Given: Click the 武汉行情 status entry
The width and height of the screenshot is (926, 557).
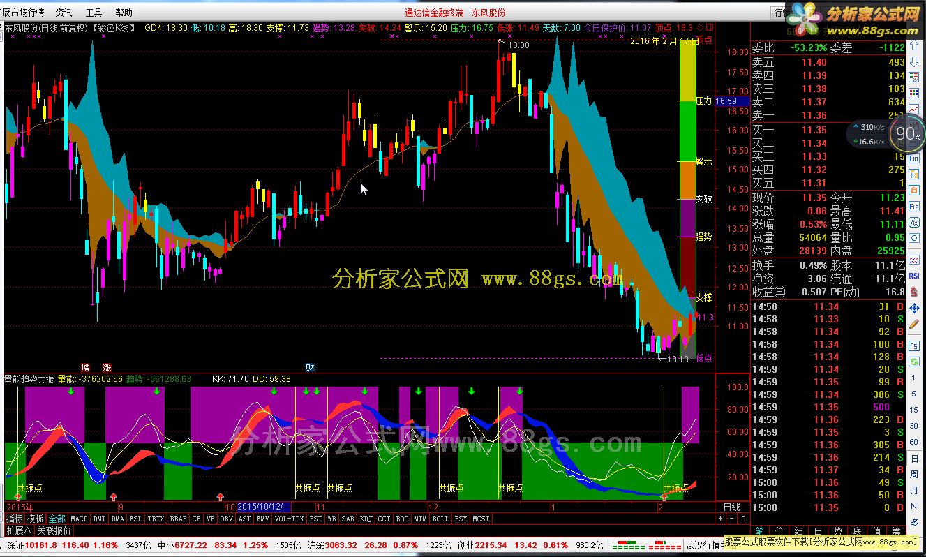Looking at the screenshot, I should pyautogui.click(x=705, y=544).
